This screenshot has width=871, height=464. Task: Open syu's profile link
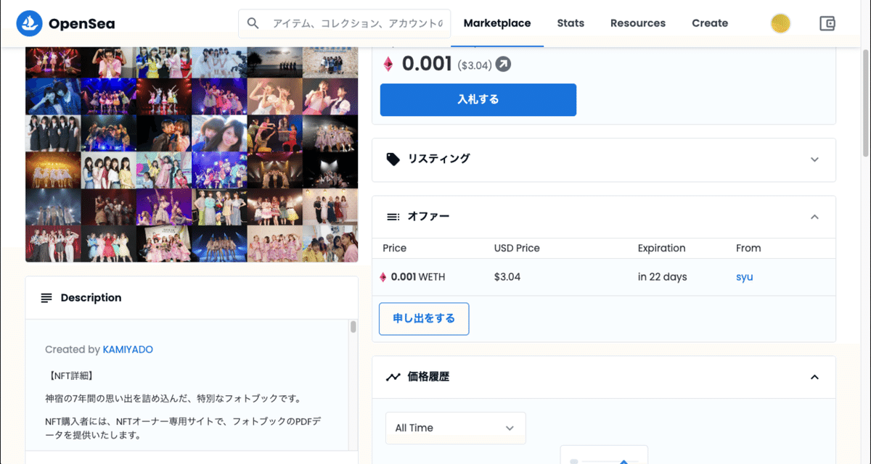[744, 277]
